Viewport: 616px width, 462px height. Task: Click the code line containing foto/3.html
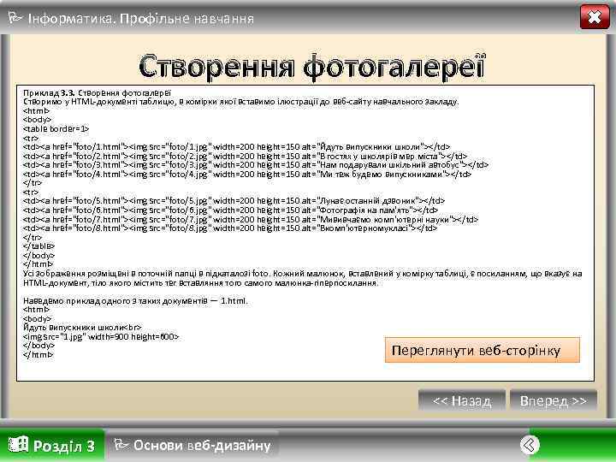[x=256, y=165]
